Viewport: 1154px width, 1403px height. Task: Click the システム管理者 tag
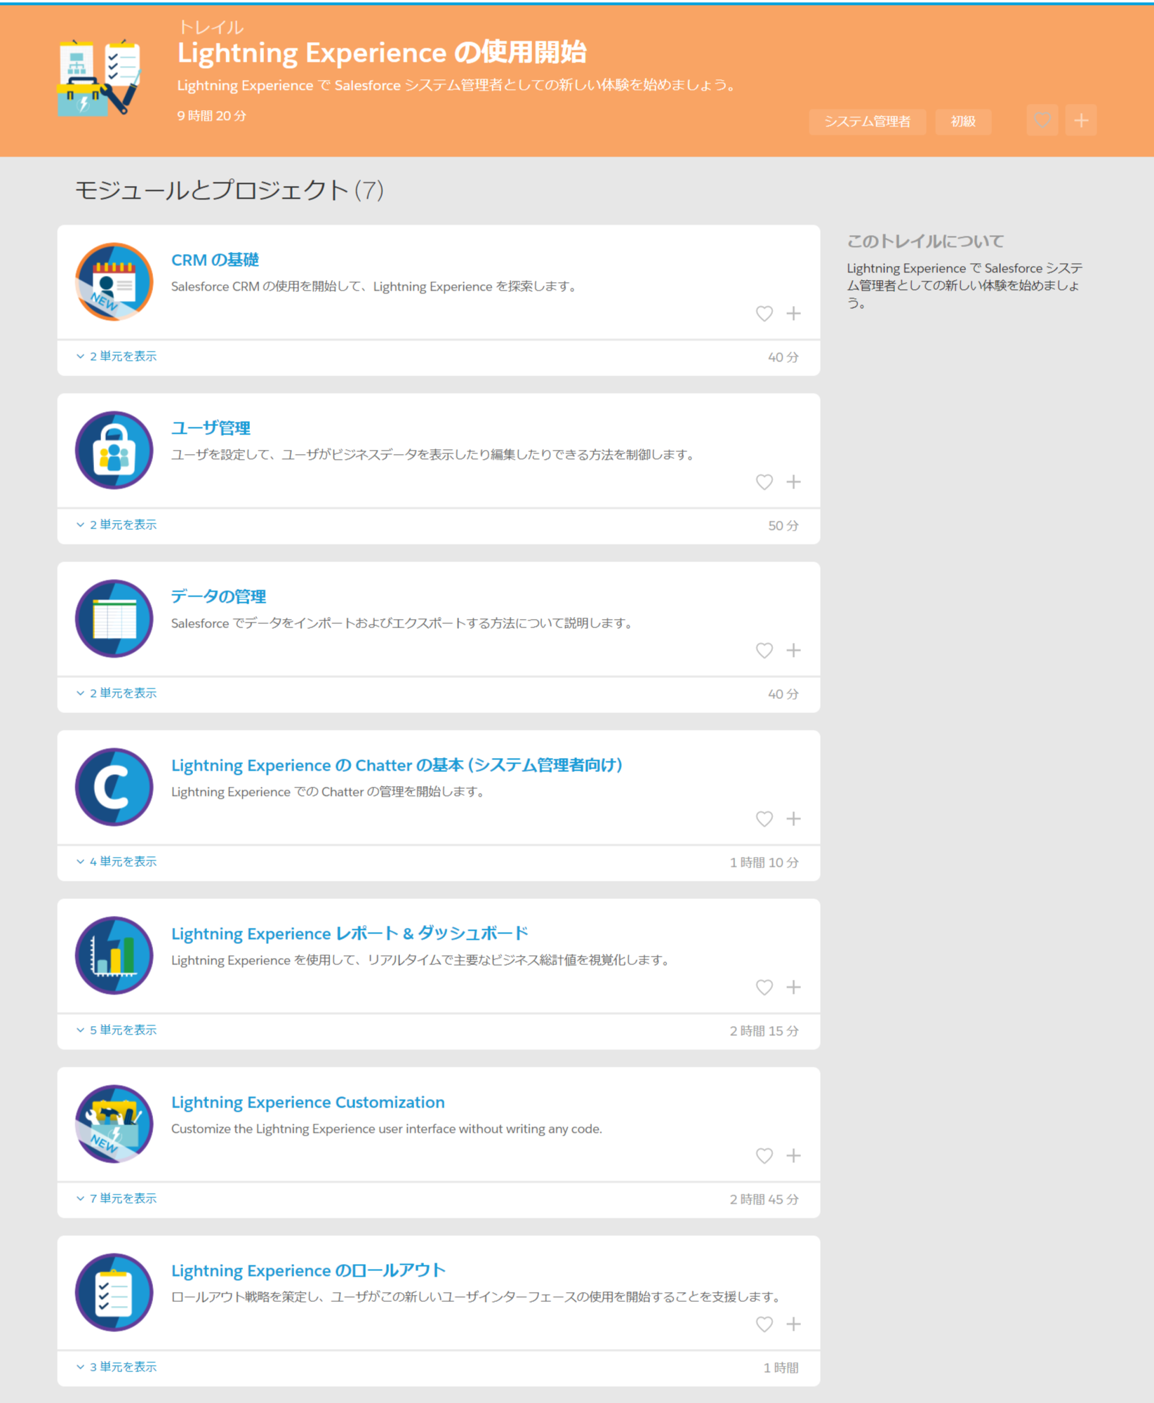pos(867,121)
